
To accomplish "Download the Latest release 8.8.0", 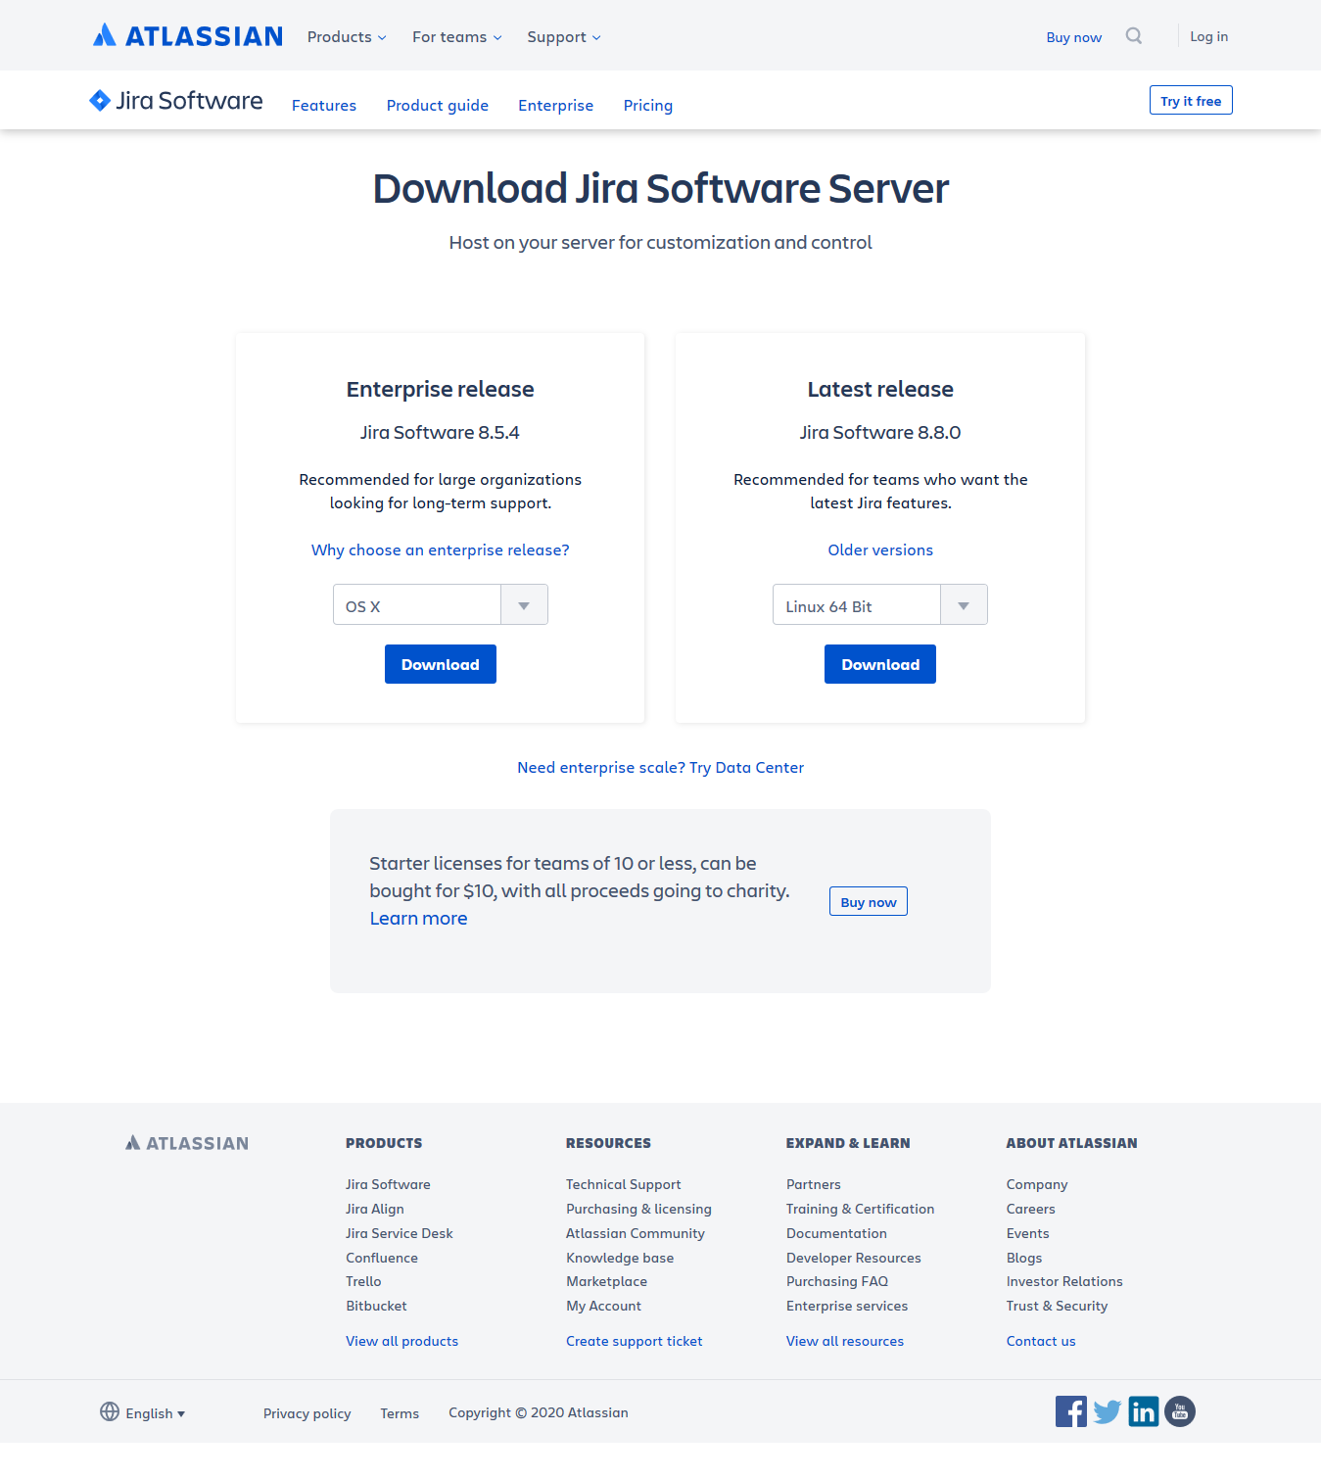I will click(880, 664).
